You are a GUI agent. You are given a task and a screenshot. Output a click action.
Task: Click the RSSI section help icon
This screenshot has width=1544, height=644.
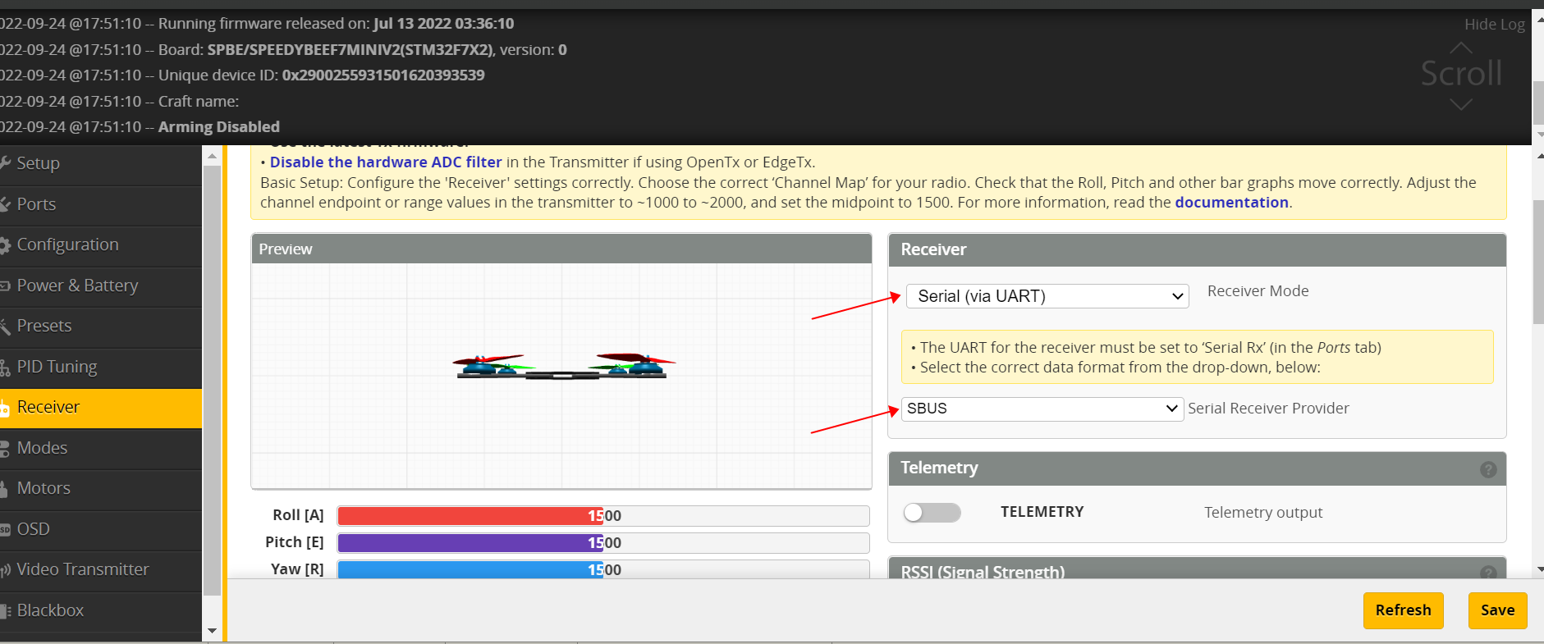(x=1487, y=573)
